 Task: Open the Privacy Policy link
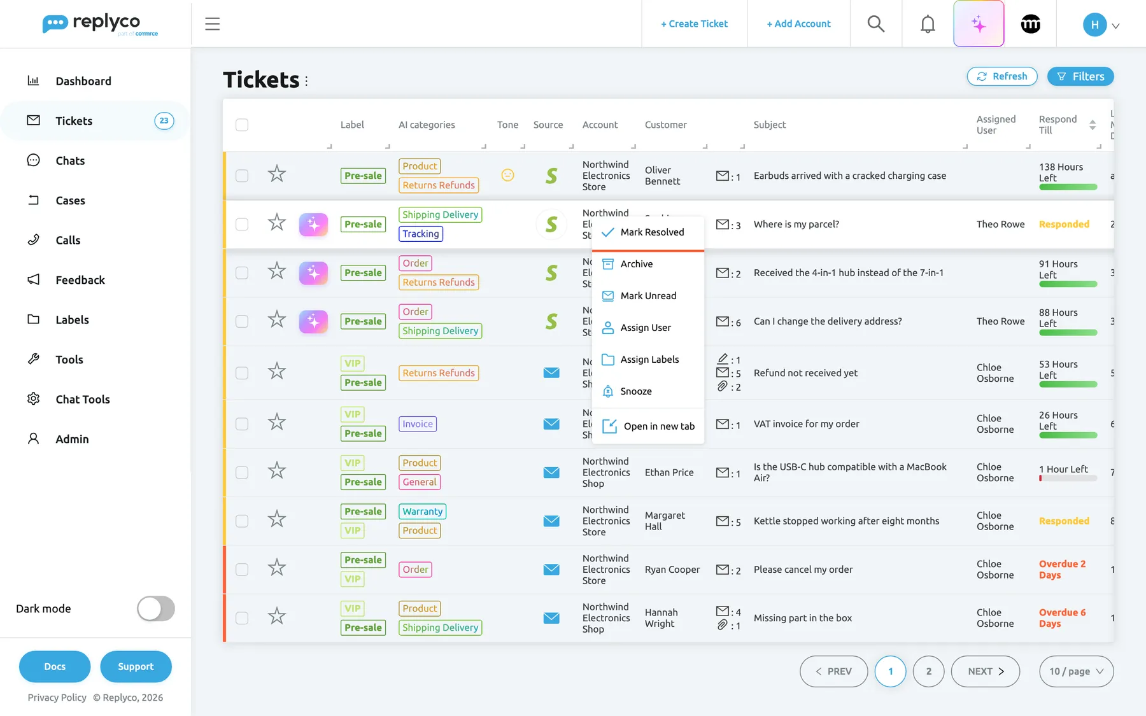coord(57,698)
